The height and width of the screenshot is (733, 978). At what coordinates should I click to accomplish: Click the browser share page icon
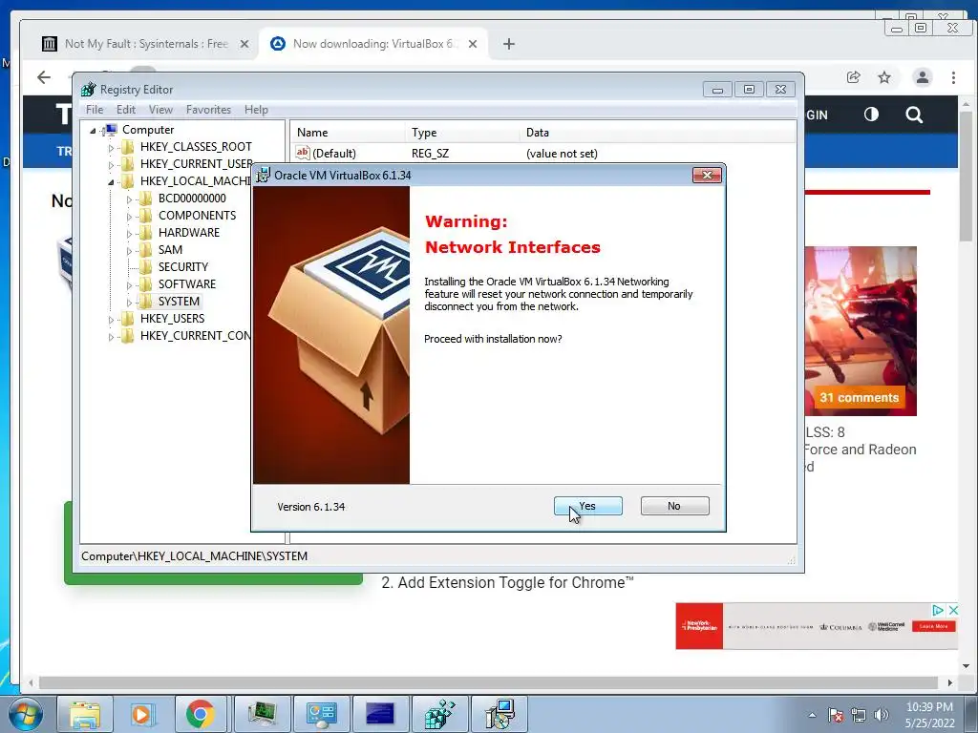tap(853, 77)
